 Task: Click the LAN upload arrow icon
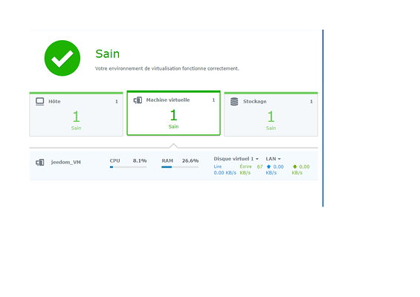(268, 166)
